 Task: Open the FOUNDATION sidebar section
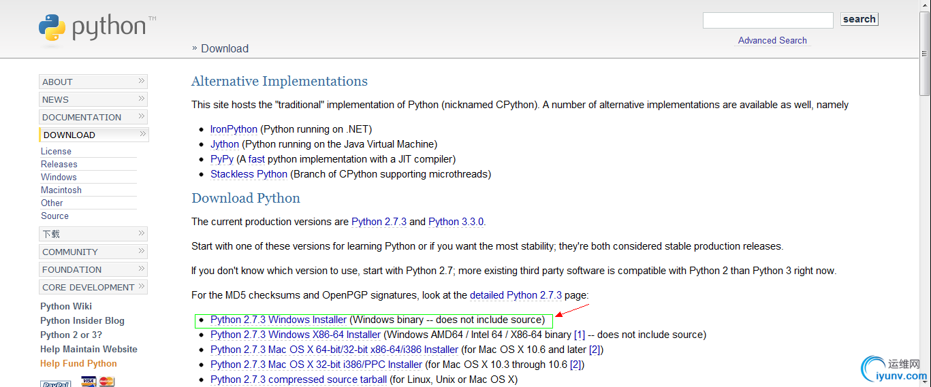click(x=93, y=269)
